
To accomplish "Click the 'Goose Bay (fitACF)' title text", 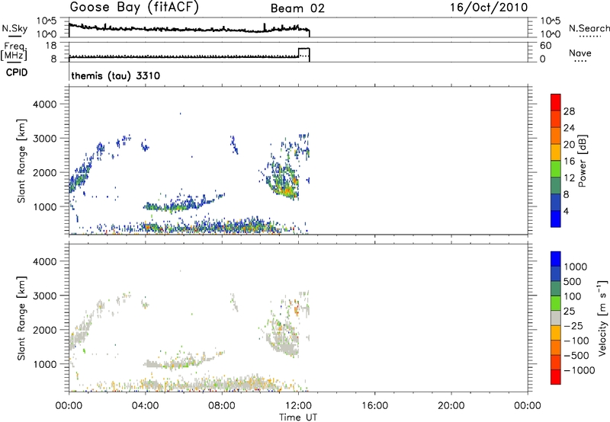I will 134,8.
